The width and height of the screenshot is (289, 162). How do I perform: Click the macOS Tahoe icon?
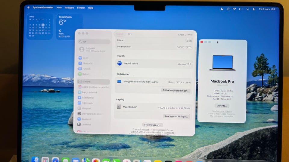click(x=120, y=63)
